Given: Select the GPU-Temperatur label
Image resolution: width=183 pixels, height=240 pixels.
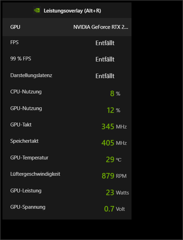Looking at the screenshot, I should (x=29, y=158).
